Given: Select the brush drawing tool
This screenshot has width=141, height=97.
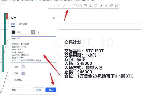Looking at the screenshot, I should 91,6.
